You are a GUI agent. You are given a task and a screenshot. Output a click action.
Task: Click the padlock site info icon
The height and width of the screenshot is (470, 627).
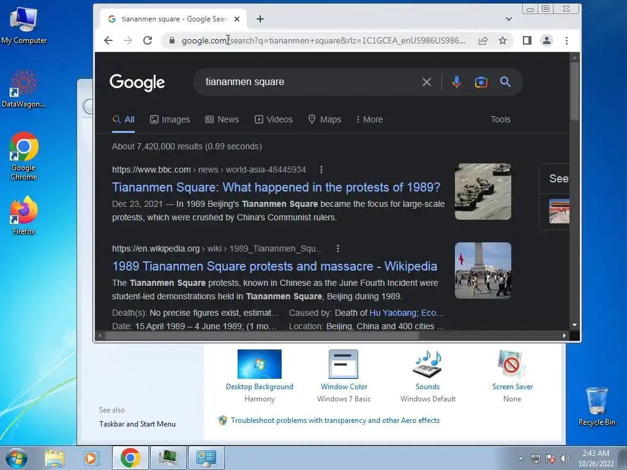(x=172, y=40)
